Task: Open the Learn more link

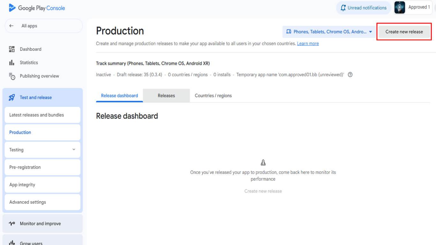Action: pyautogui.click(x=308, y=44)
